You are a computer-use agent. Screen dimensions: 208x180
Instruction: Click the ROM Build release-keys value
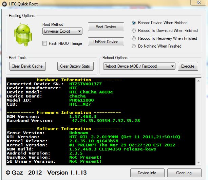pos(113,149)
